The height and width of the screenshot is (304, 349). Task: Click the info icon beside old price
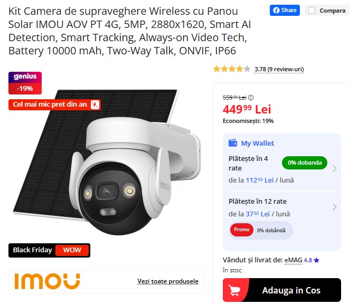[x=251, y=98]
